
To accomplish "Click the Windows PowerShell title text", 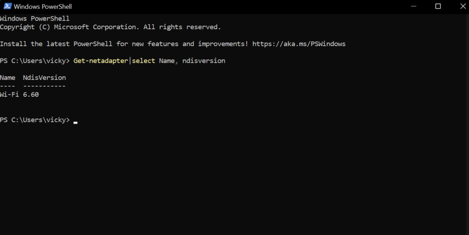I will (43, 7).
